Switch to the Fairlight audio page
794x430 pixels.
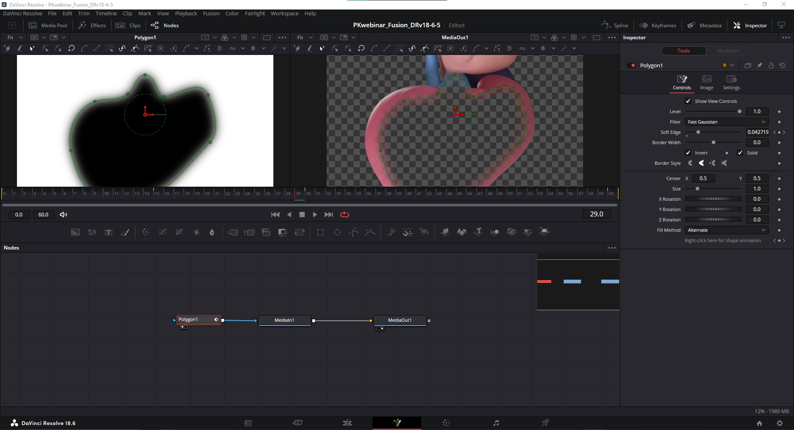point(496,423)
